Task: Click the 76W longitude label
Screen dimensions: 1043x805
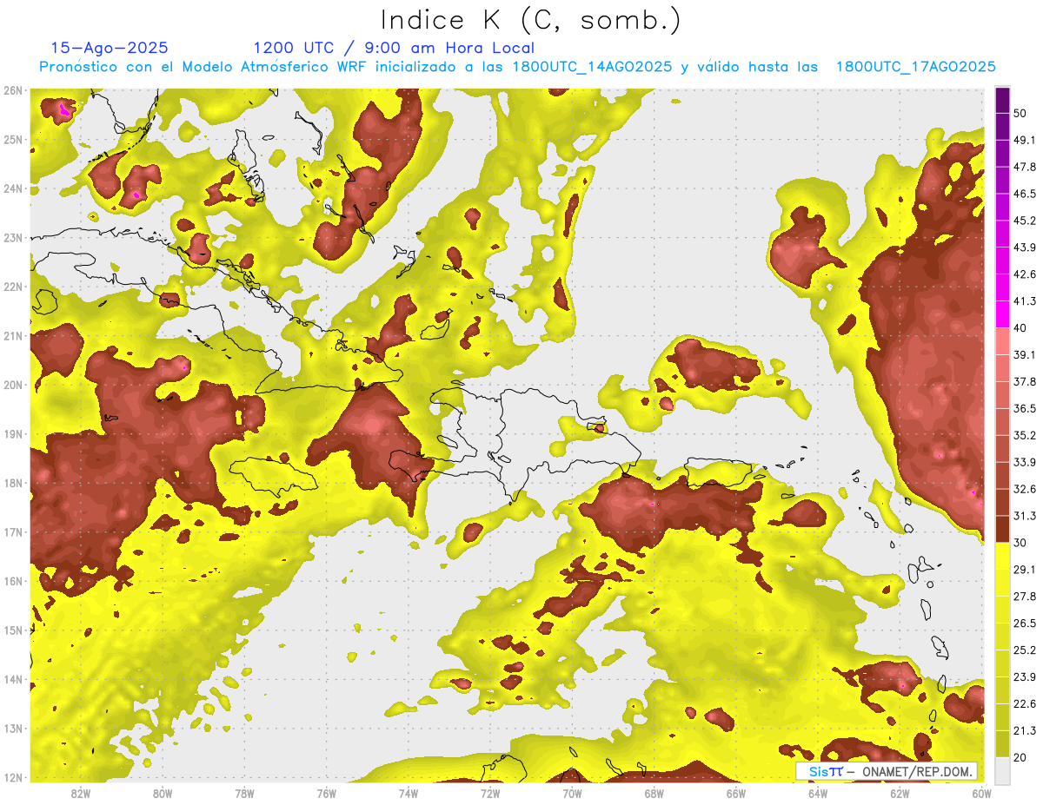Action: pos(326,793)
